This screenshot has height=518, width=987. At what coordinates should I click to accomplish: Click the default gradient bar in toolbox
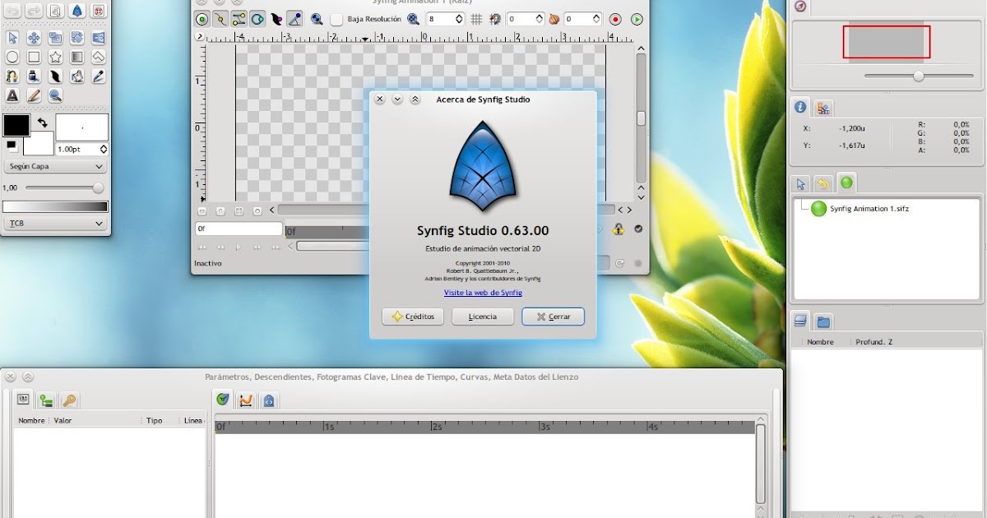click(55, 207)
